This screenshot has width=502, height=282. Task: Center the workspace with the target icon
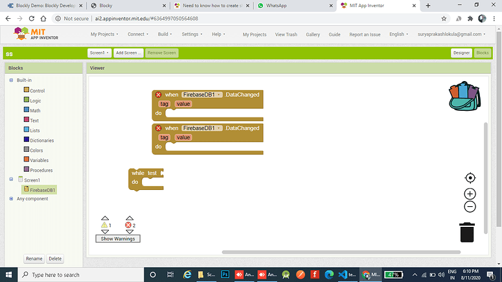(470, 178)
